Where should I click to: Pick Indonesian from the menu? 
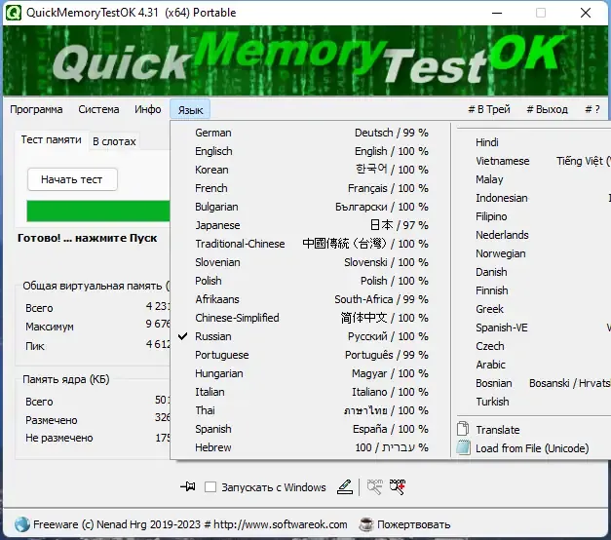pyautogui.click(x=532, y=198)
